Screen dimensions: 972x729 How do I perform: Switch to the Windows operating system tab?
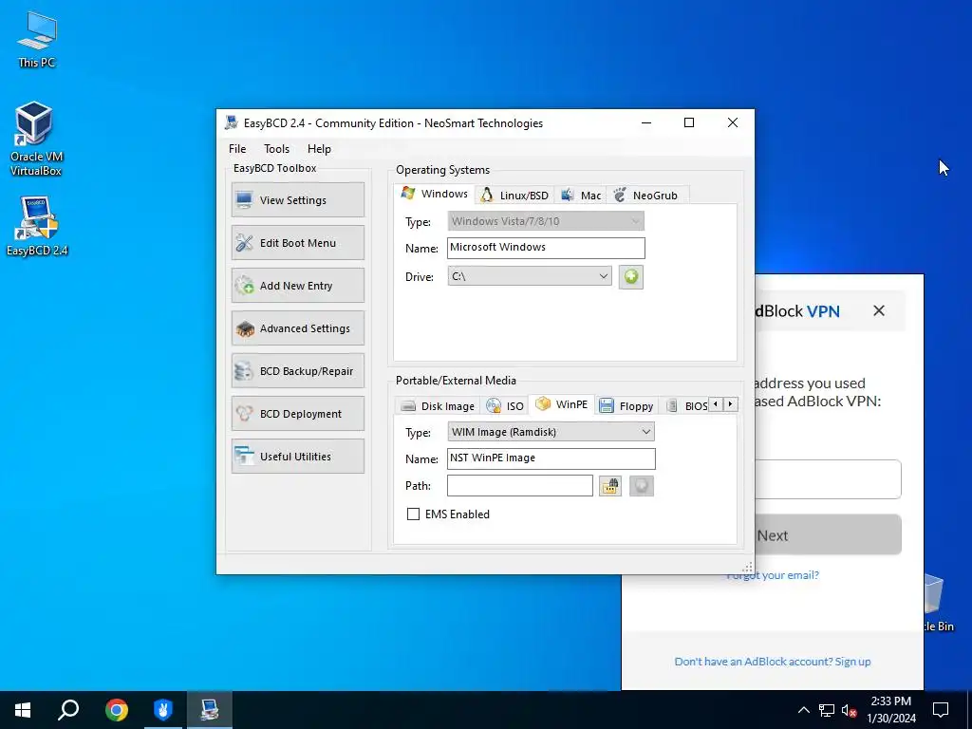435,194
